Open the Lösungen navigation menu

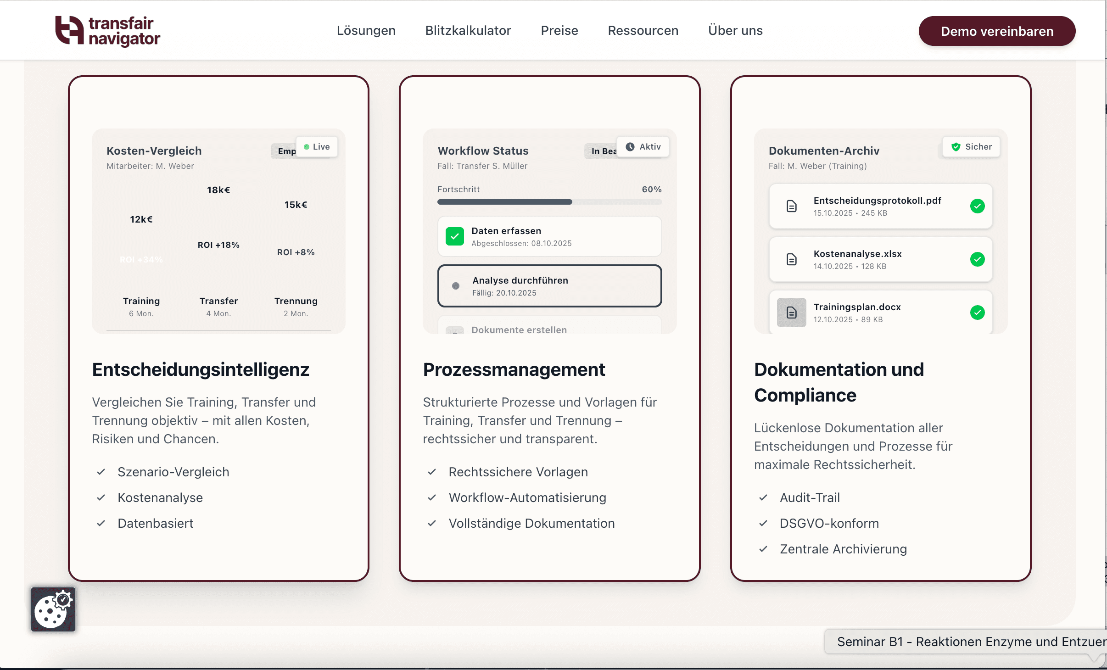tap(366, 31)
